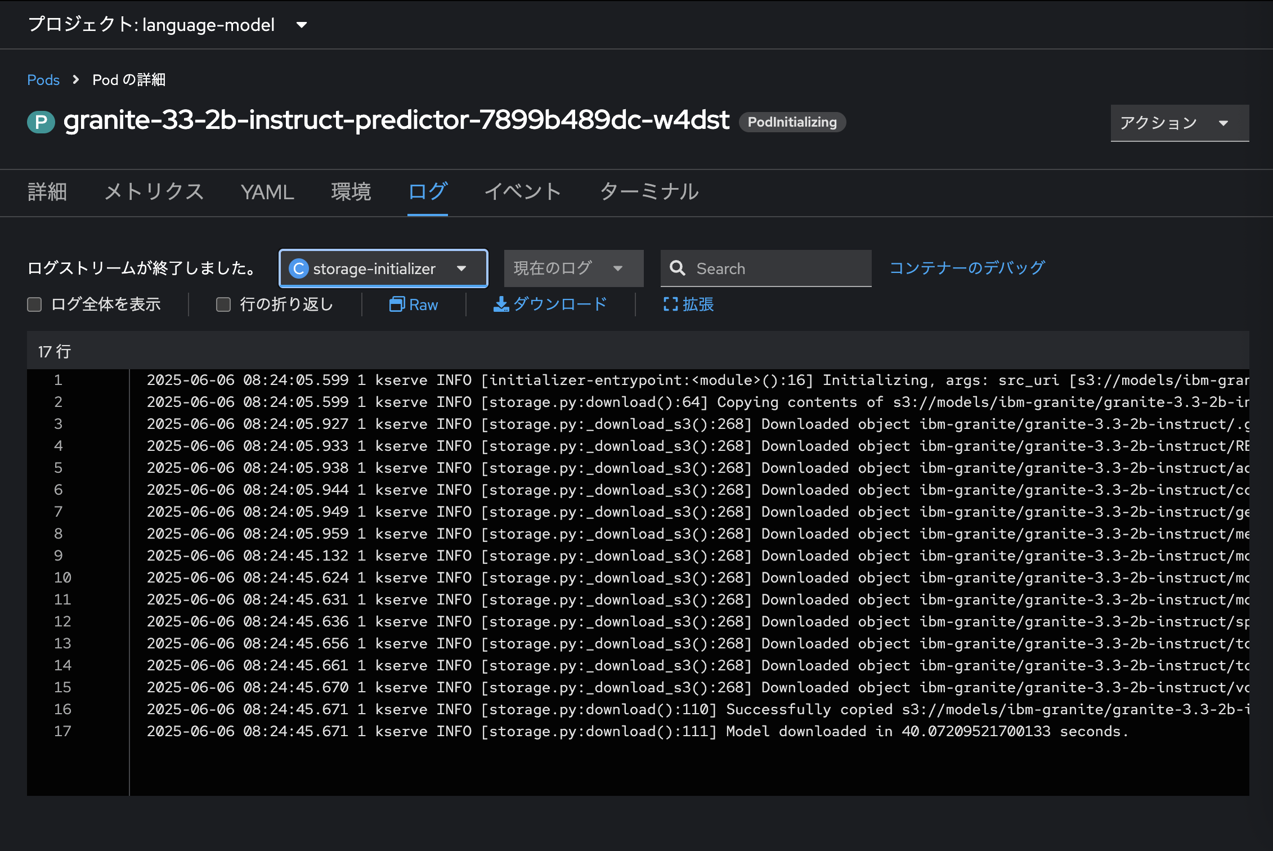1273x851 pixels.
Task: Click the download arrow icon
Action: 500,304
